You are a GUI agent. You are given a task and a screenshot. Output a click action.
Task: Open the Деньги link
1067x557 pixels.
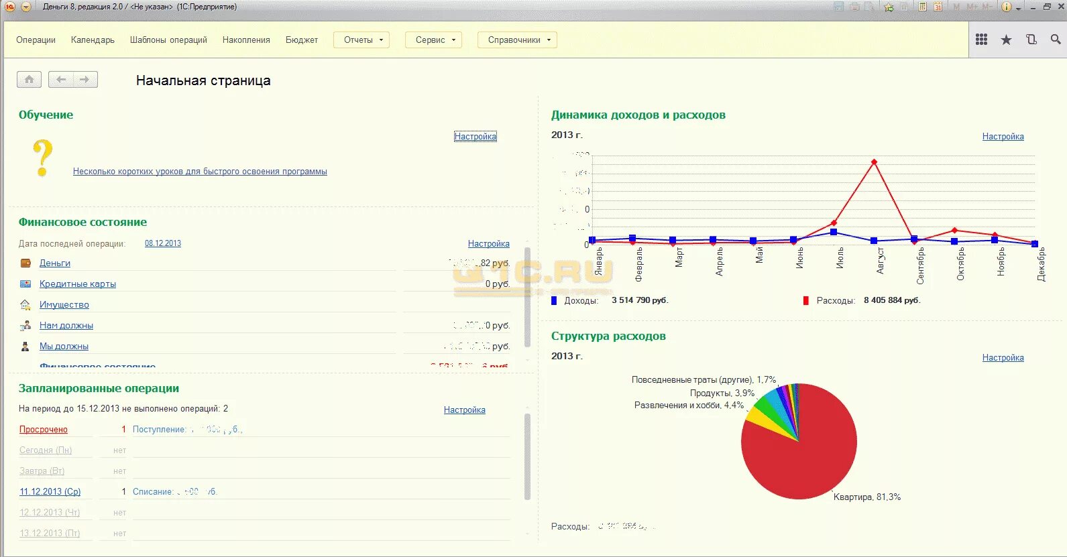tap(55, 263)
